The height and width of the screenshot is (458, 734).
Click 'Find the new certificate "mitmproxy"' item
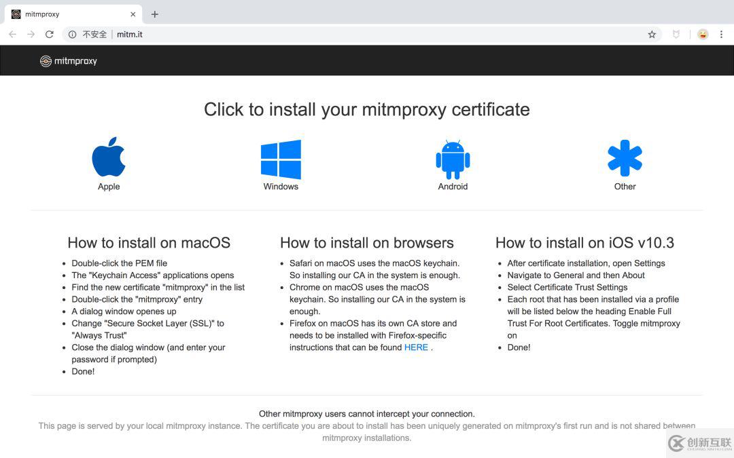158,288
